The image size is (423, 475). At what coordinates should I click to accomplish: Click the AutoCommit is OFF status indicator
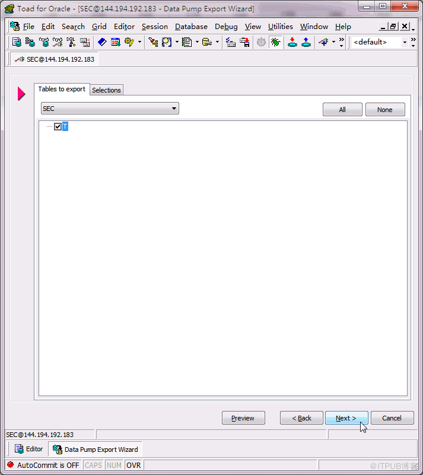tap(43, 465)
